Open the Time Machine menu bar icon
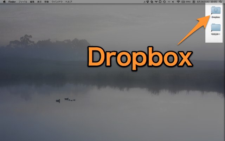Viewport: 225px width, 141px height. [164, 2]
